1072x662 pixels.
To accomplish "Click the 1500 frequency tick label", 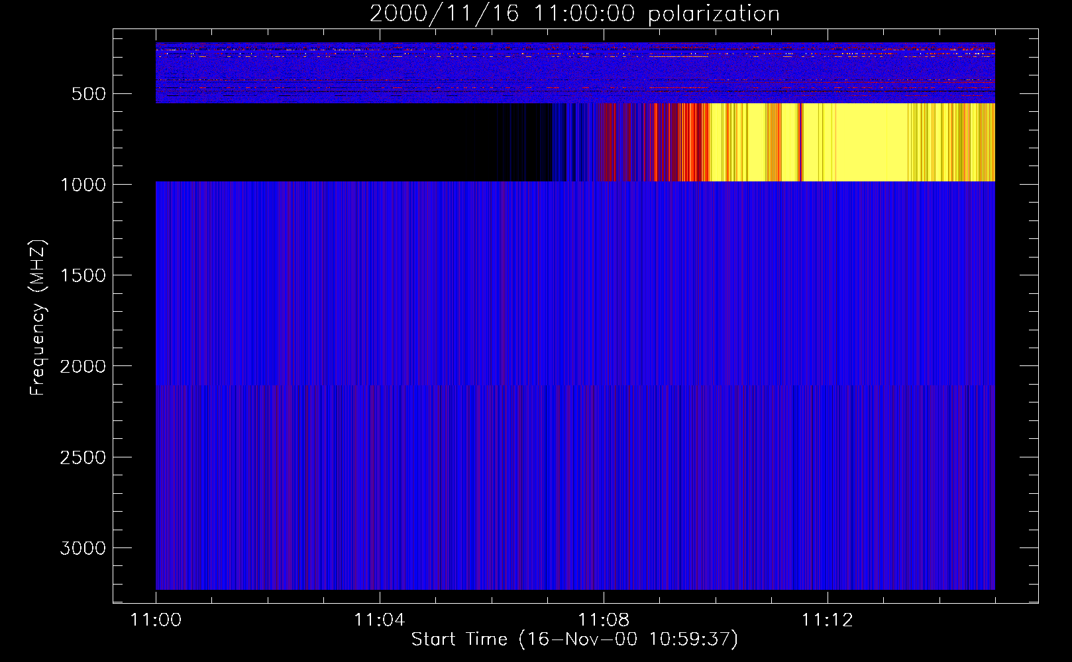I will [83, 276].
